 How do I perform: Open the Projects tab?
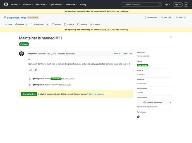(x=69, y=24)
